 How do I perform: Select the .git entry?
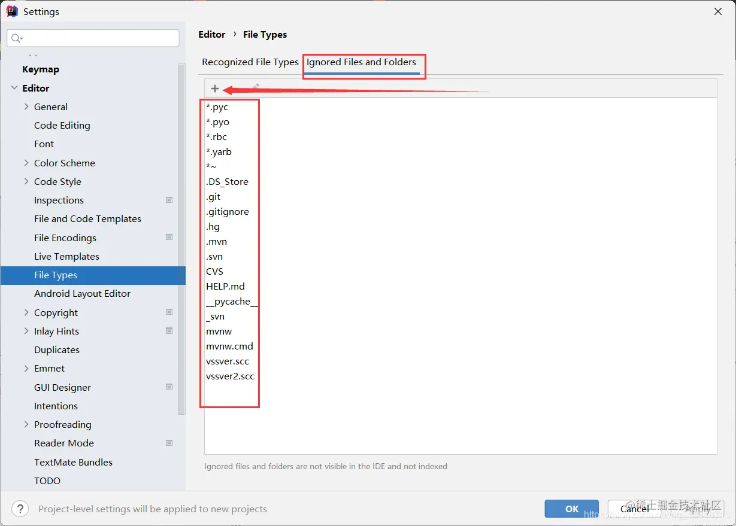[213, 197]
